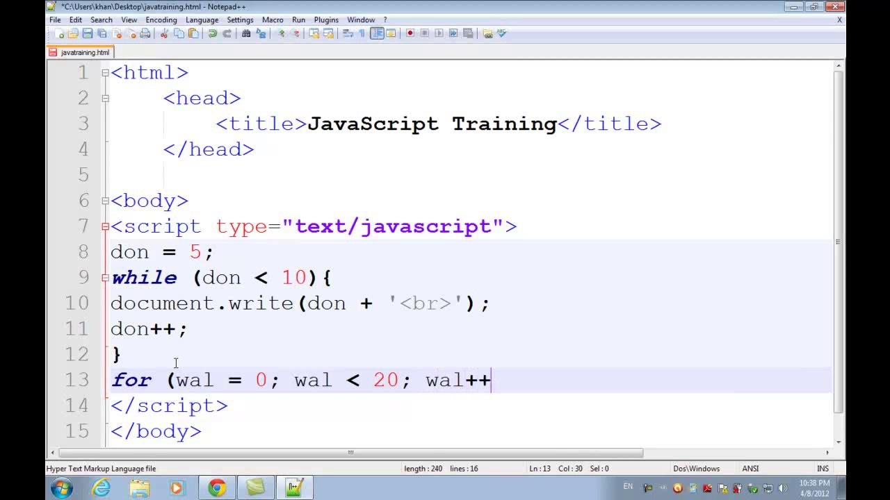Click the Close All toolbar icon

tap(131, 33)
